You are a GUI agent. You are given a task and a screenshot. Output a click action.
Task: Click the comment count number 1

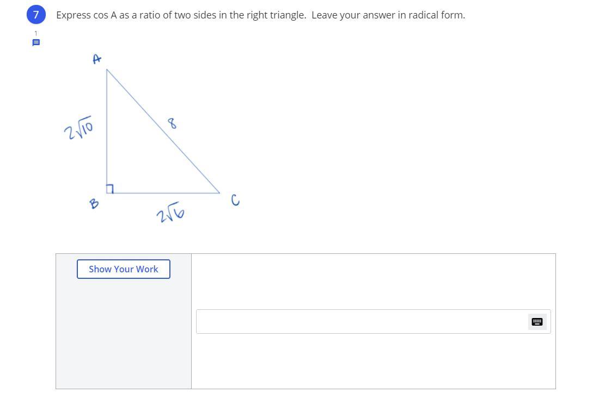pyautogui.click(x=36, y=33)
